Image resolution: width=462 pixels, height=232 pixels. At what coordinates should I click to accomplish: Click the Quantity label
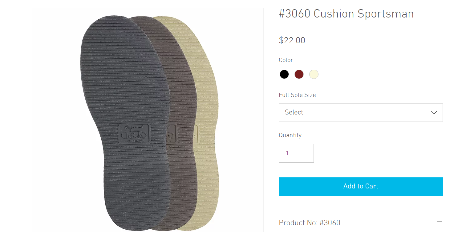click(x=290, y=135)
